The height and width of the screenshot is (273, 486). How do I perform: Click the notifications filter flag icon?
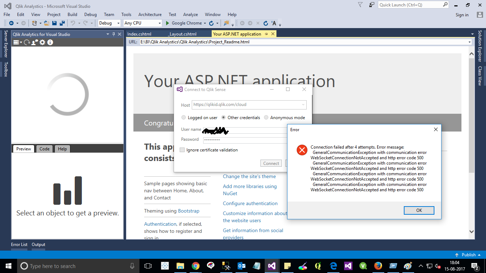(360, 5)
